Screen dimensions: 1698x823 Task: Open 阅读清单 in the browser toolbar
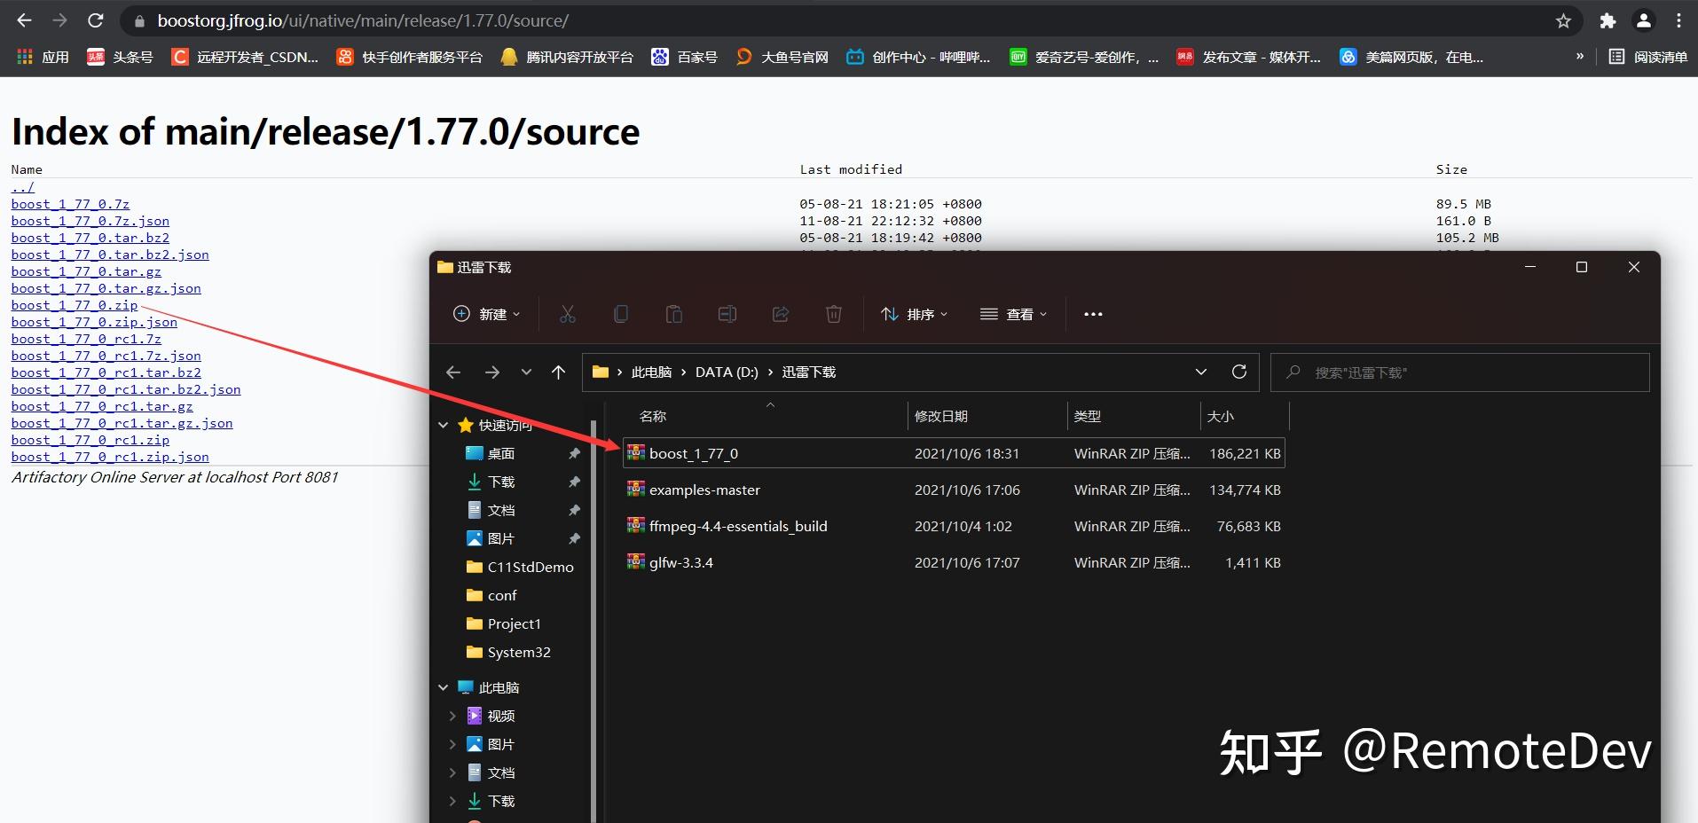[x=1648, y=56]
